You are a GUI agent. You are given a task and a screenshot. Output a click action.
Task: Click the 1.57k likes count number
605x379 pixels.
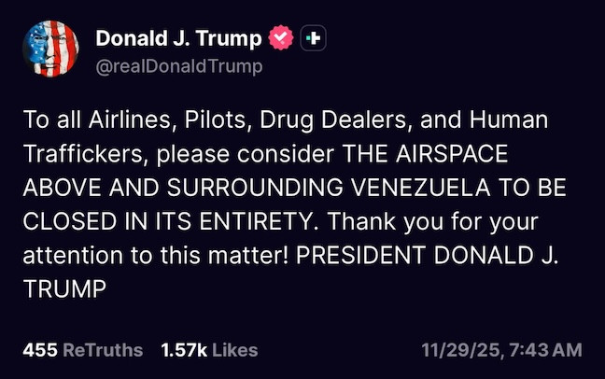183,350
